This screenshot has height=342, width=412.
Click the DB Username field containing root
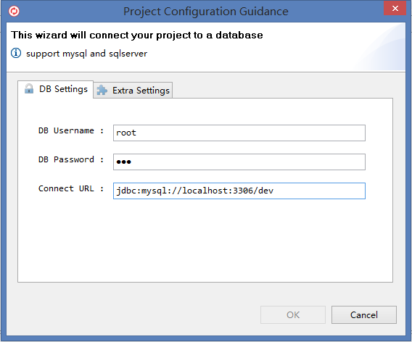pyautogui.click(x=239, y=133)
